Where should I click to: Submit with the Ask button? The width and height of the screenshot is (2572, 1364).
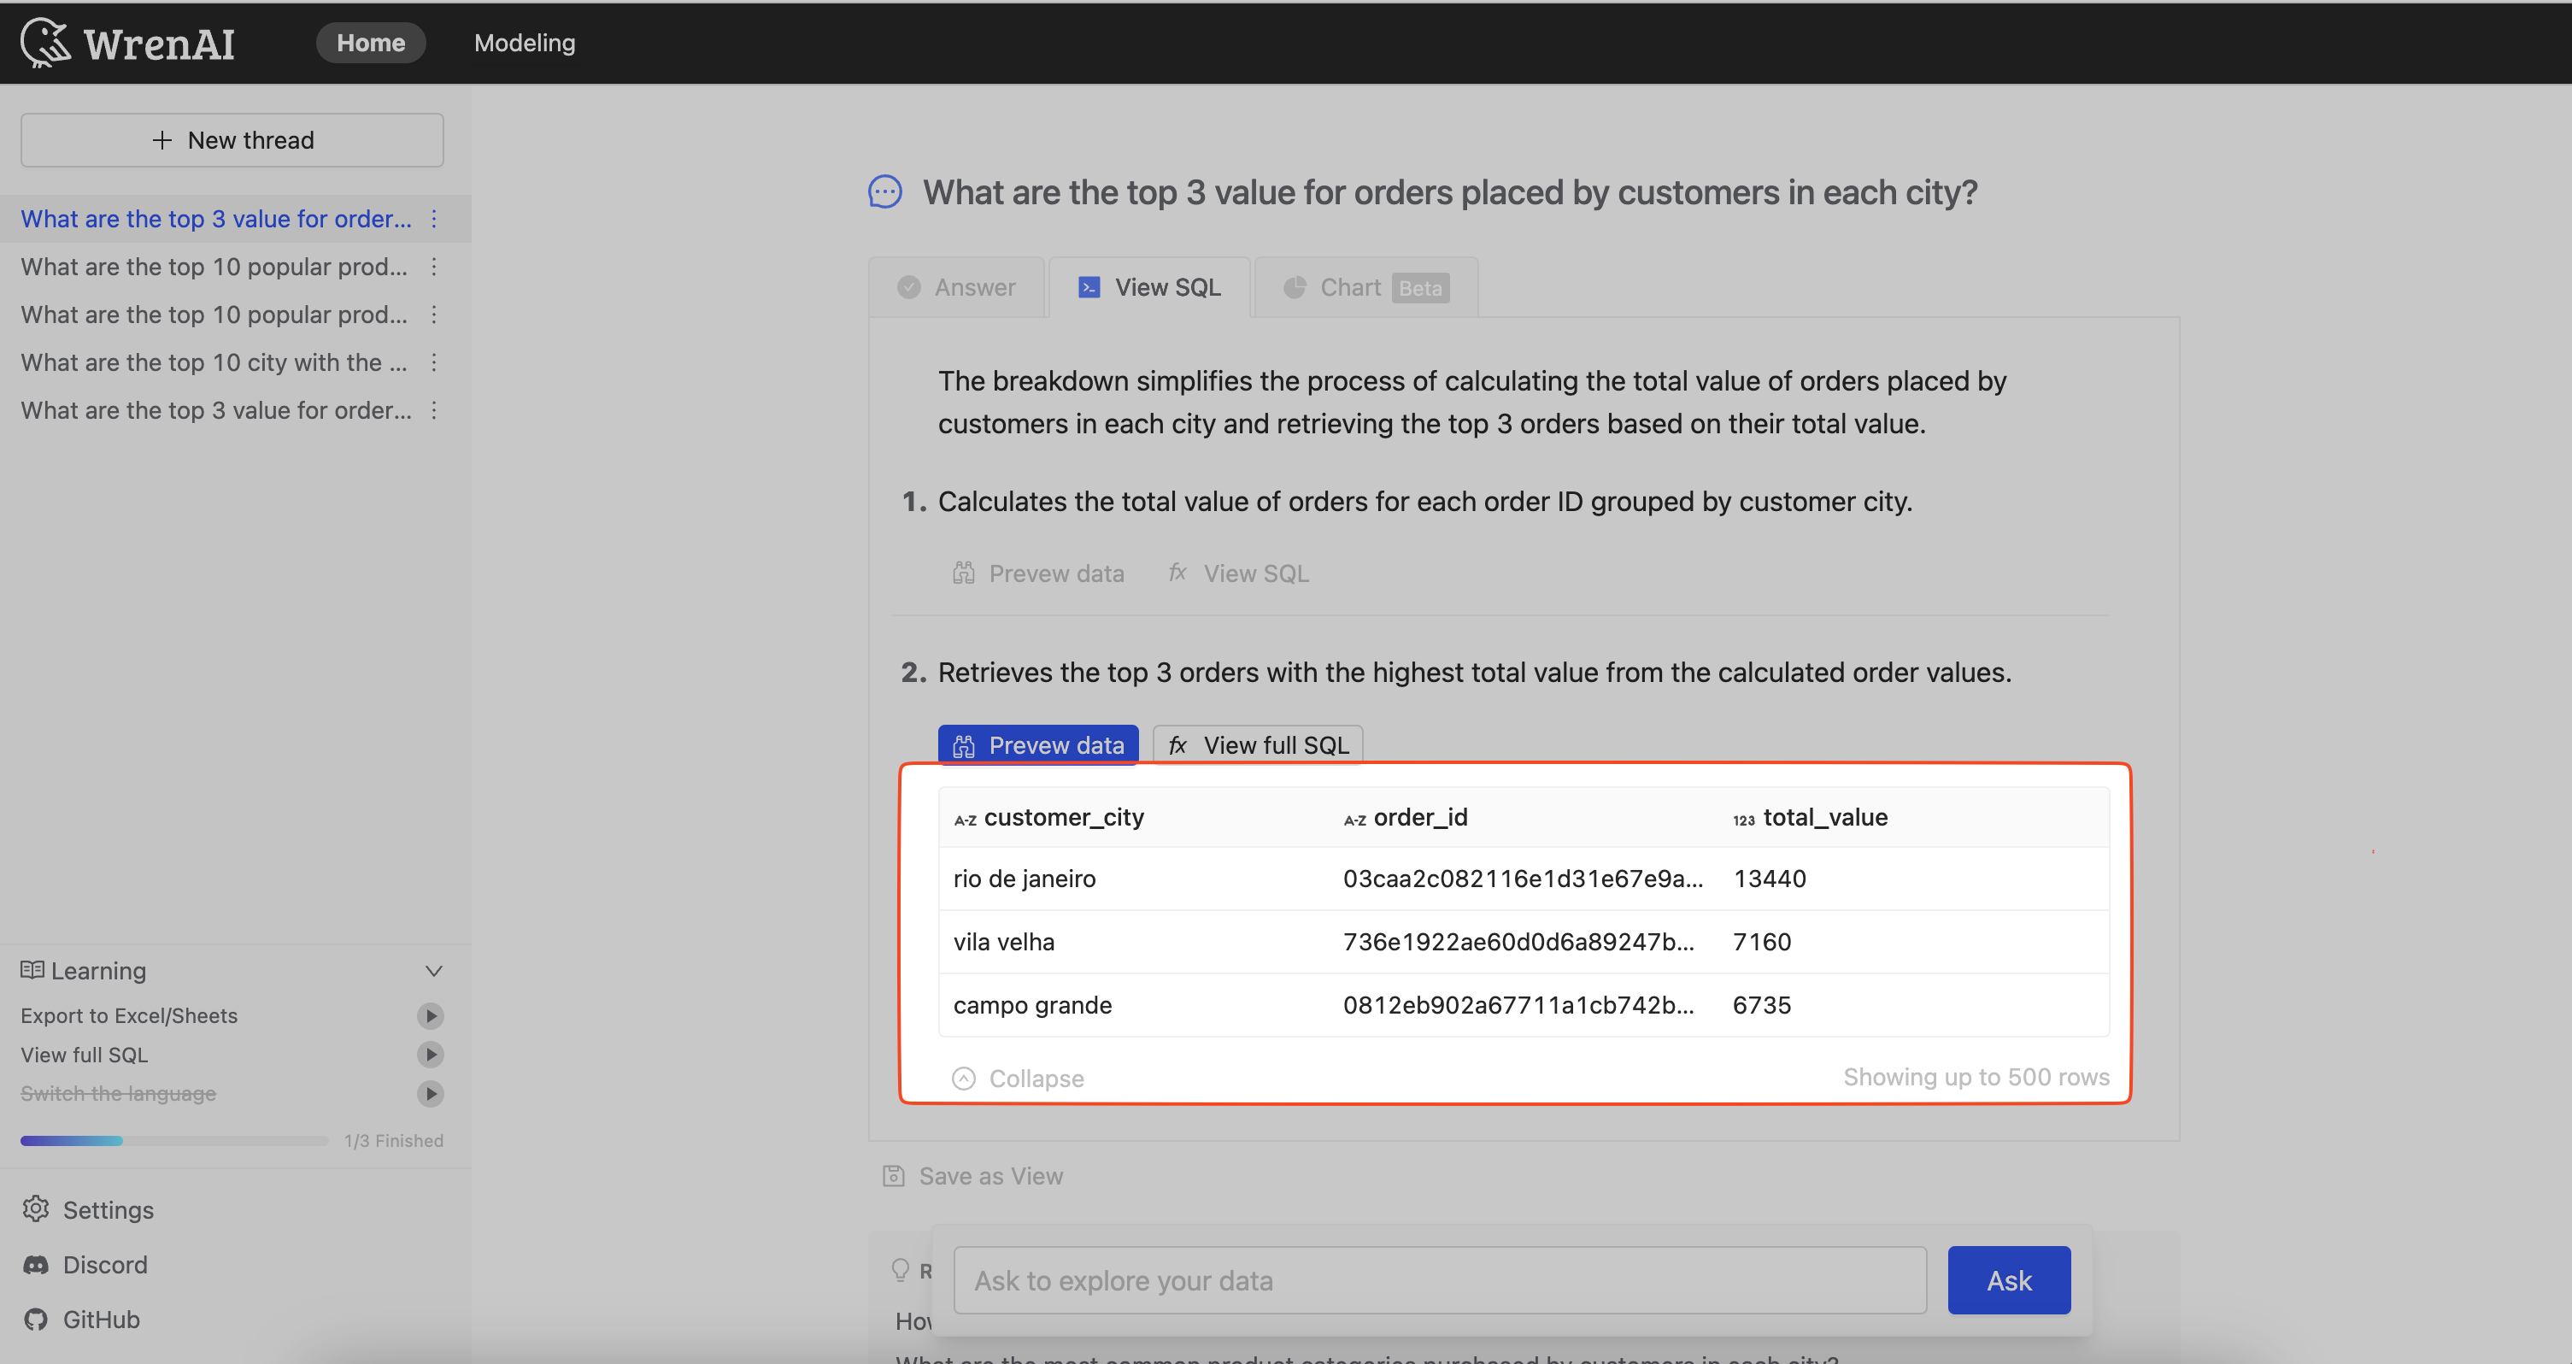coord(2009,1280)
